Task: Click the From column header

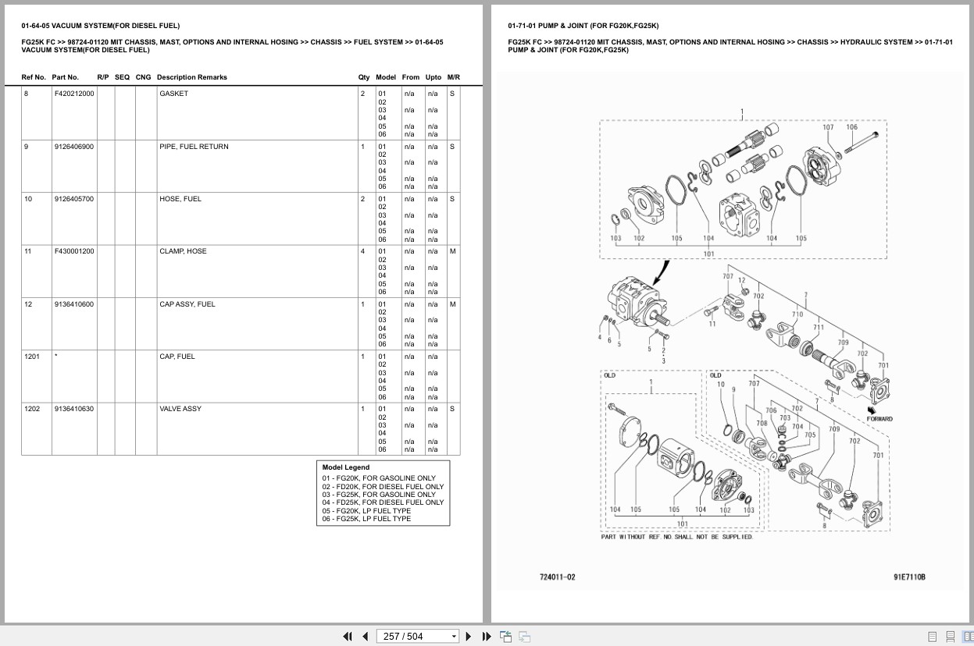Action: (411, 77)
